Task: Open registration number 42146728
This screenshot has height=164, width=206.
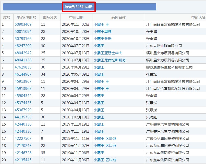Action: click(23, 153)
